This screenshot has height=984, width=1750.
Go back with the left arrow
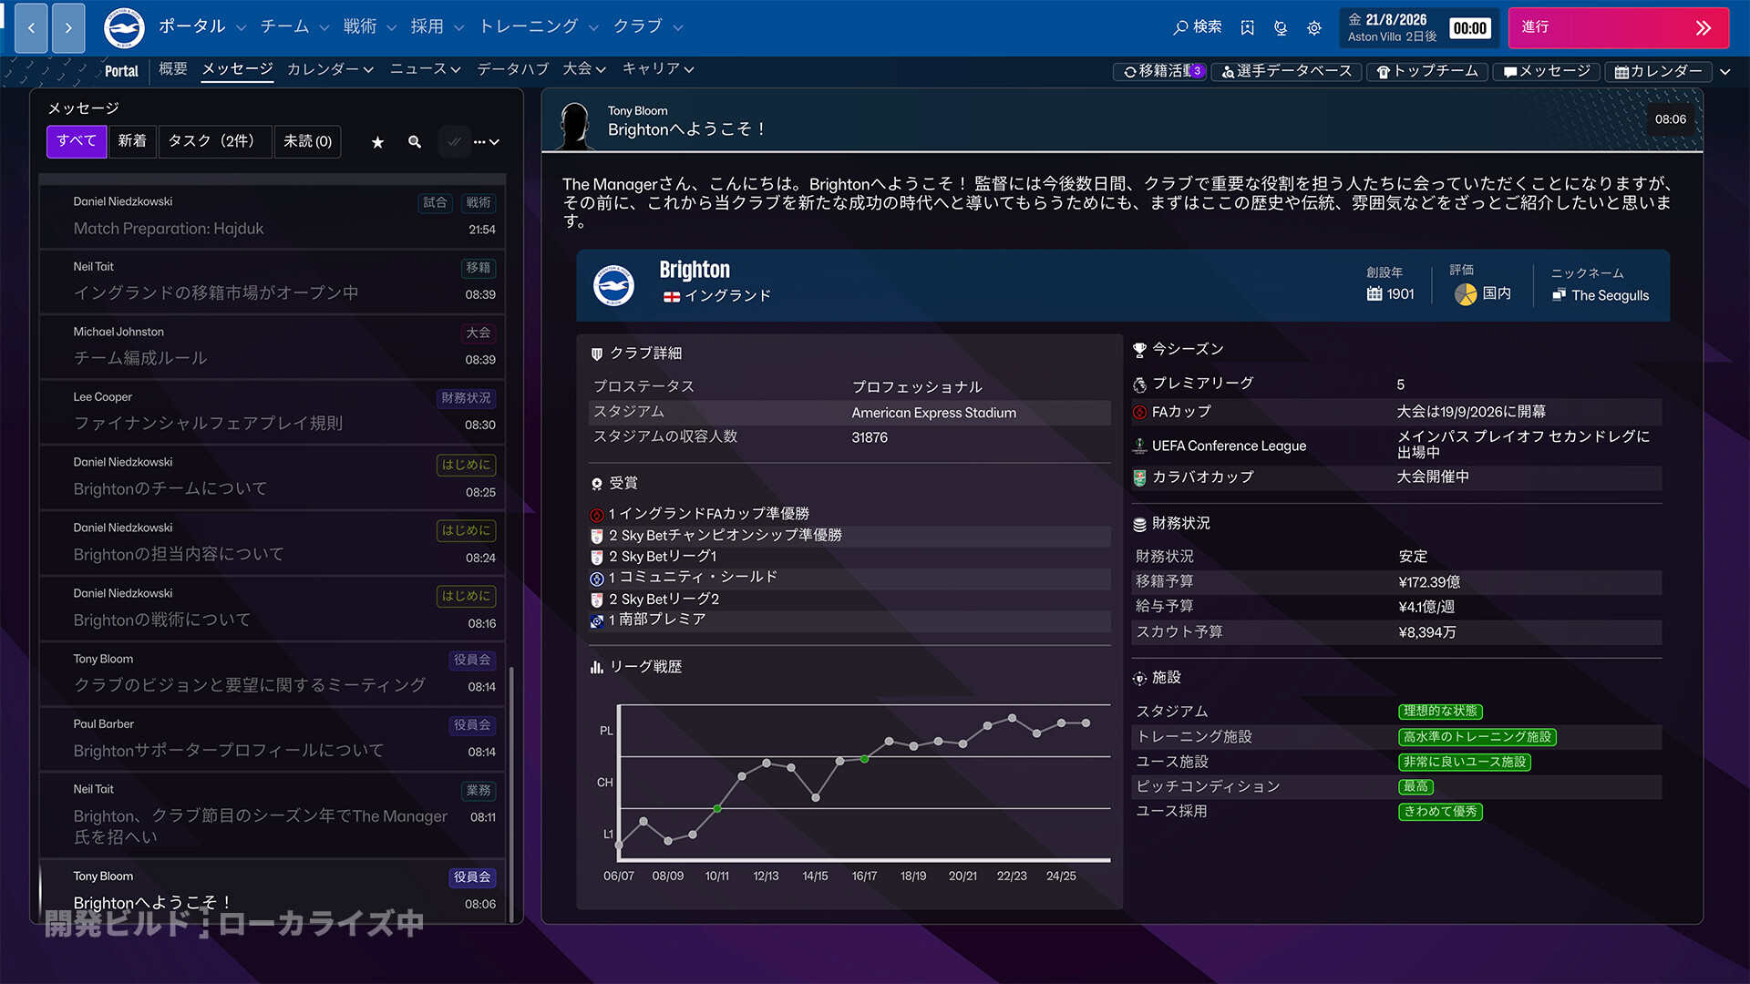31,27
